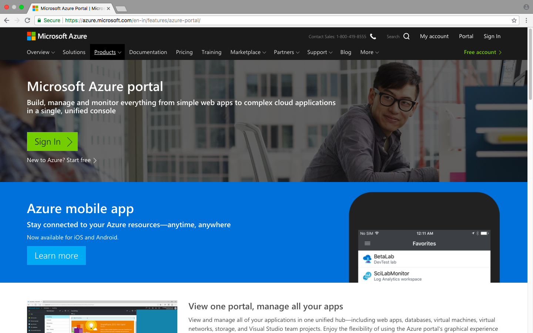Click the page vertical scrollbar thumb

[x=530, y=64]
